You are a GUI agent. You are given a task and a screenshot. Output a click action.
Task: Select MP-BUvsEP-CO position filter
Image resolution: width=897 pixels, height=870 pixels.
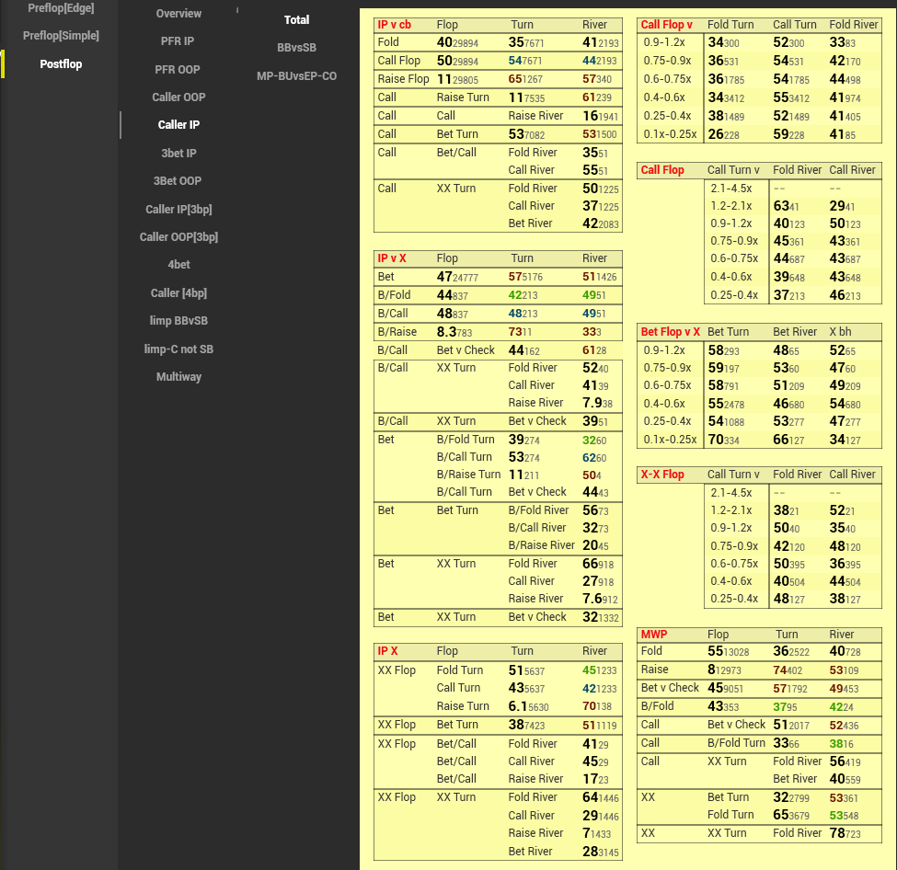point(296,76)
